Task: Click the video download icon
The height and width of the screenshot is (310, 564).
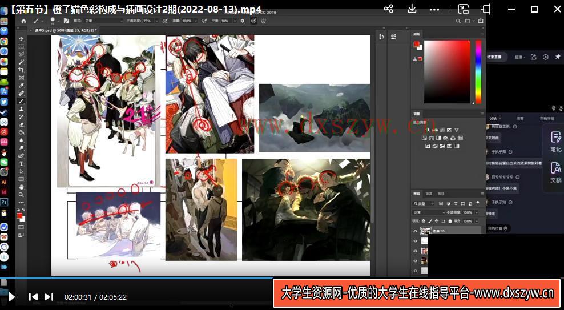Action: point(412,9)
